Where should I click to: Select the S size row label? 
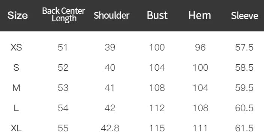(x=16, y=68)
